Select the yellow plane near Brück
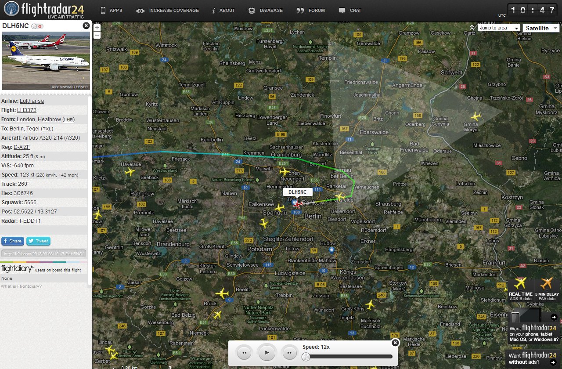Image resolution: width=562 pixels, height=369 pixels. 217,315
